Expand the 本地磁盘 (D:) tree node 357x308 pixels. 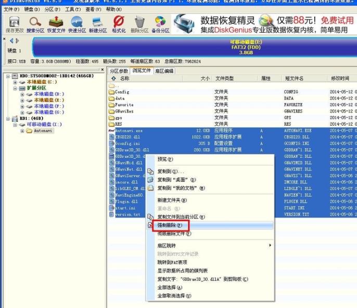coord(22,94)
